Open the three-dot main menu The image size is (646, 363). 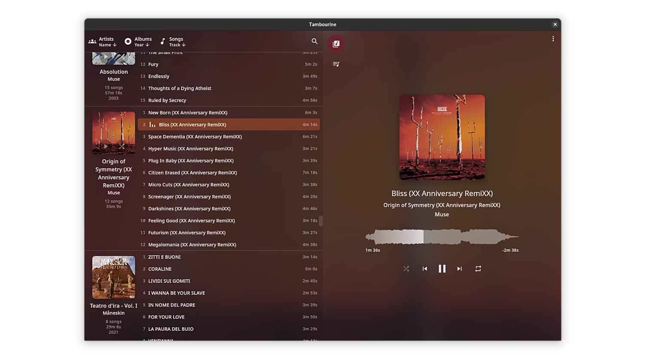tap(553, 39)
